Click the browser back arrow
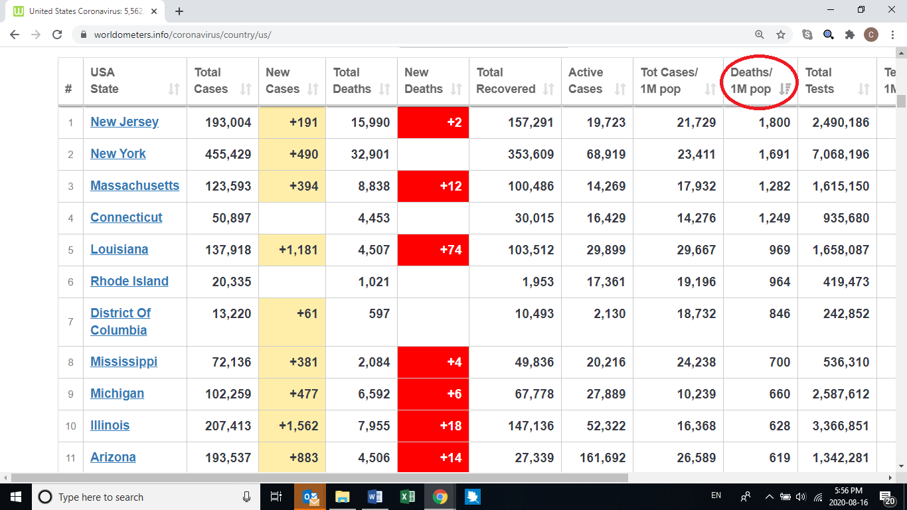Viewport: 907px width, 510px height. coord(15,35)
